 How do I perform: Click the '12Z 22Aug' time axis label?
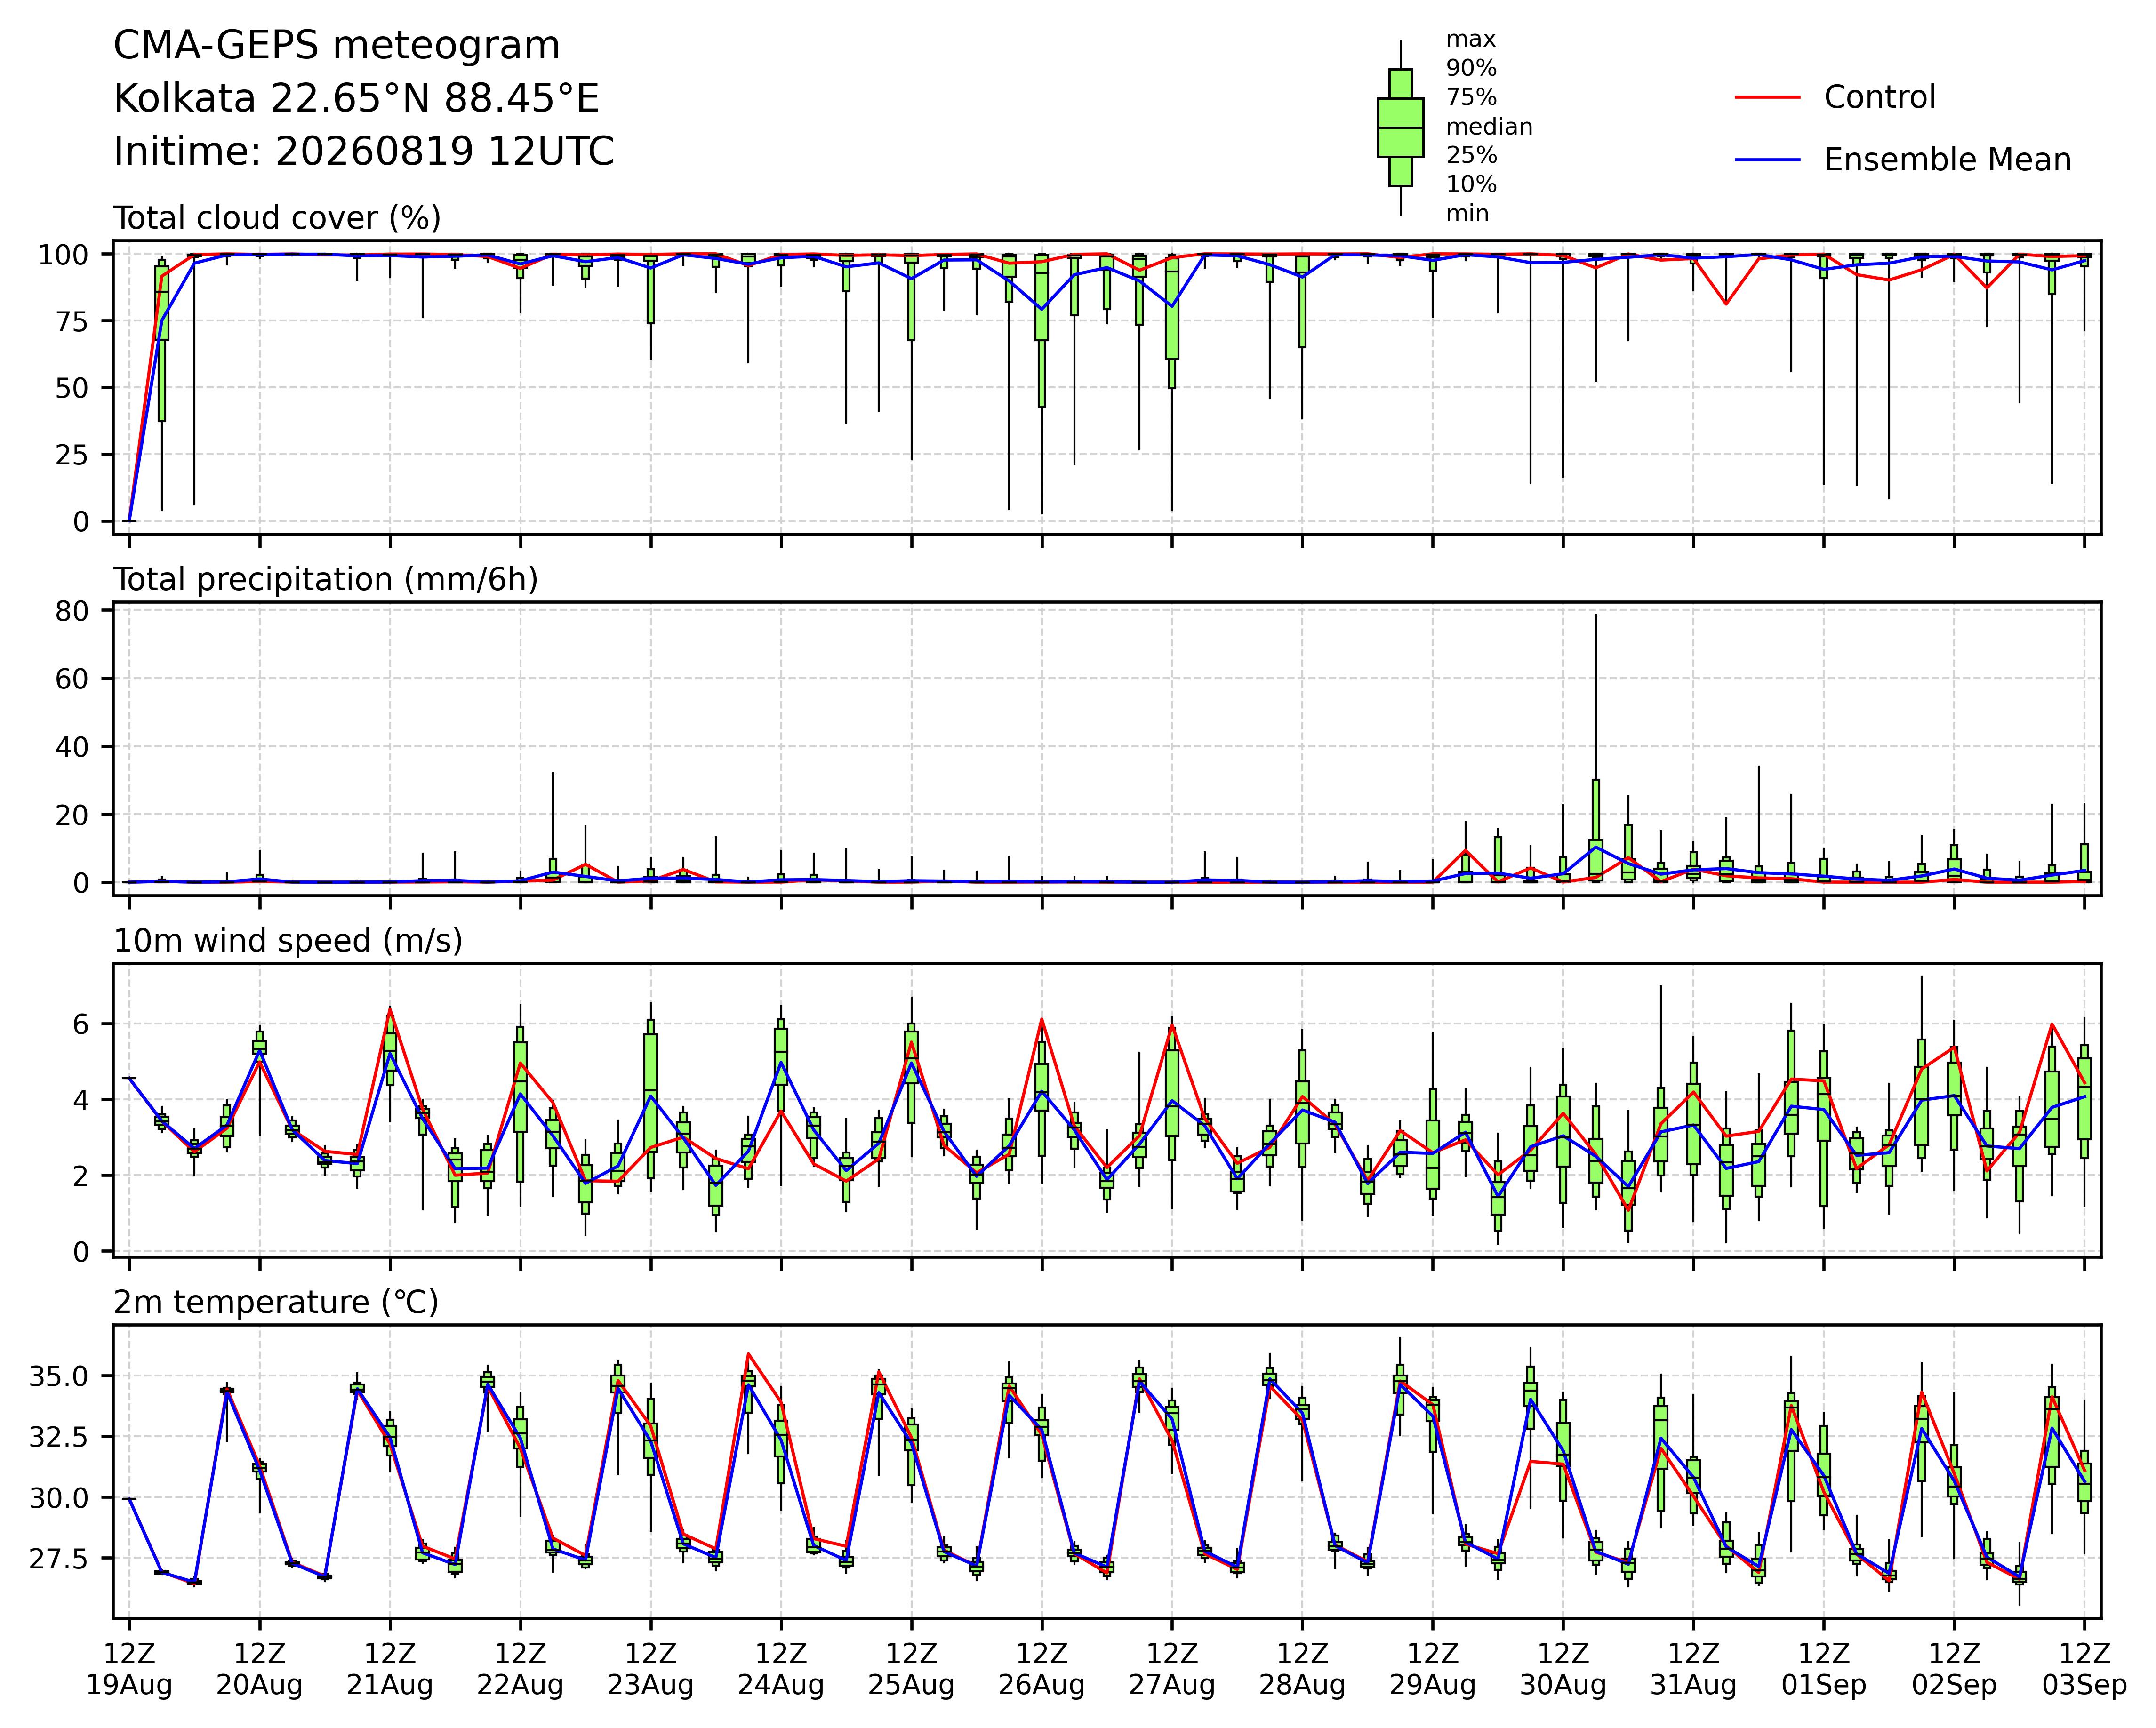(520, 1669)
